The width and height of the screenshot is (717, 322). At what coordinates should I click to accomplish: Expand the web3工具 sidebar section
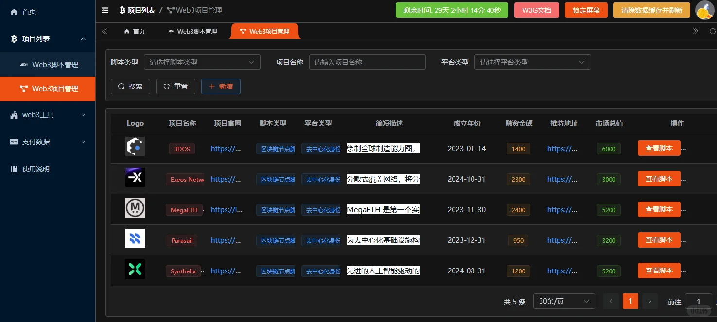click(47, 115)
